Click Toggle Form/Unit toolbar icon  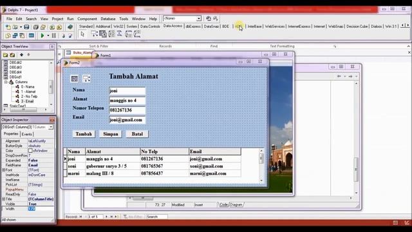coord(22,35)
